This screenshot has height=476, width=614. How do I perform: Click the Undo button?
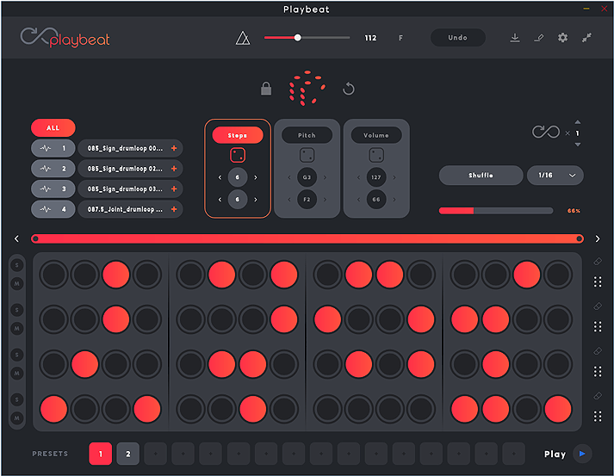coord(458,38)
